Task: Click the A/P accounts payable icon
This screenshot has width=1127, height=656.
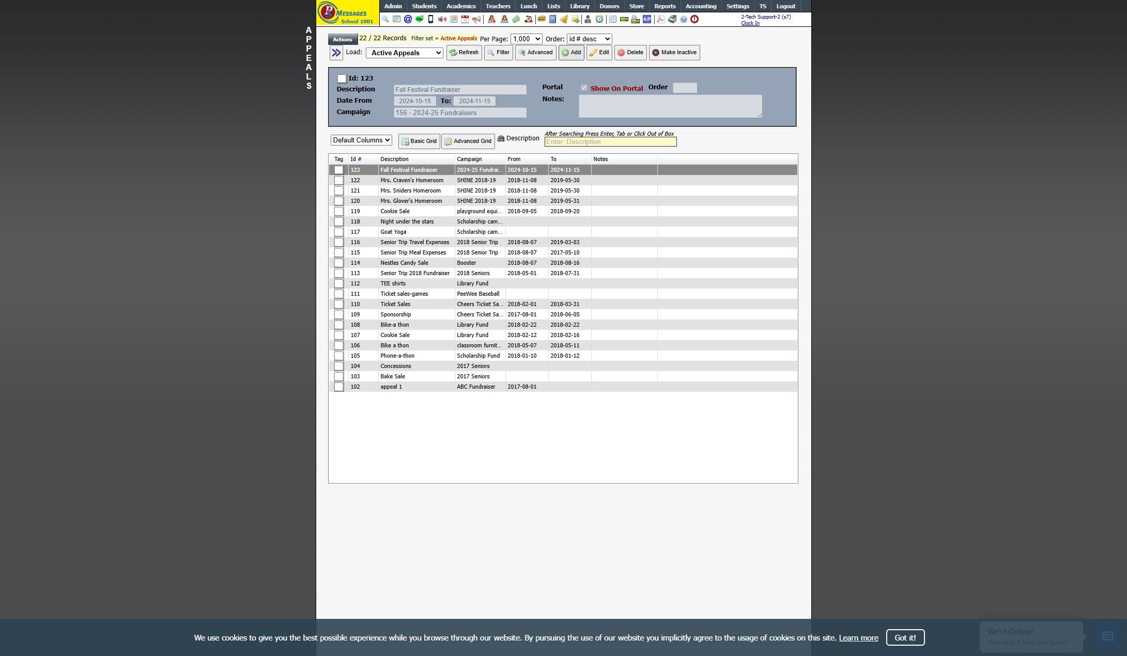Action: [x=647, y=20]
